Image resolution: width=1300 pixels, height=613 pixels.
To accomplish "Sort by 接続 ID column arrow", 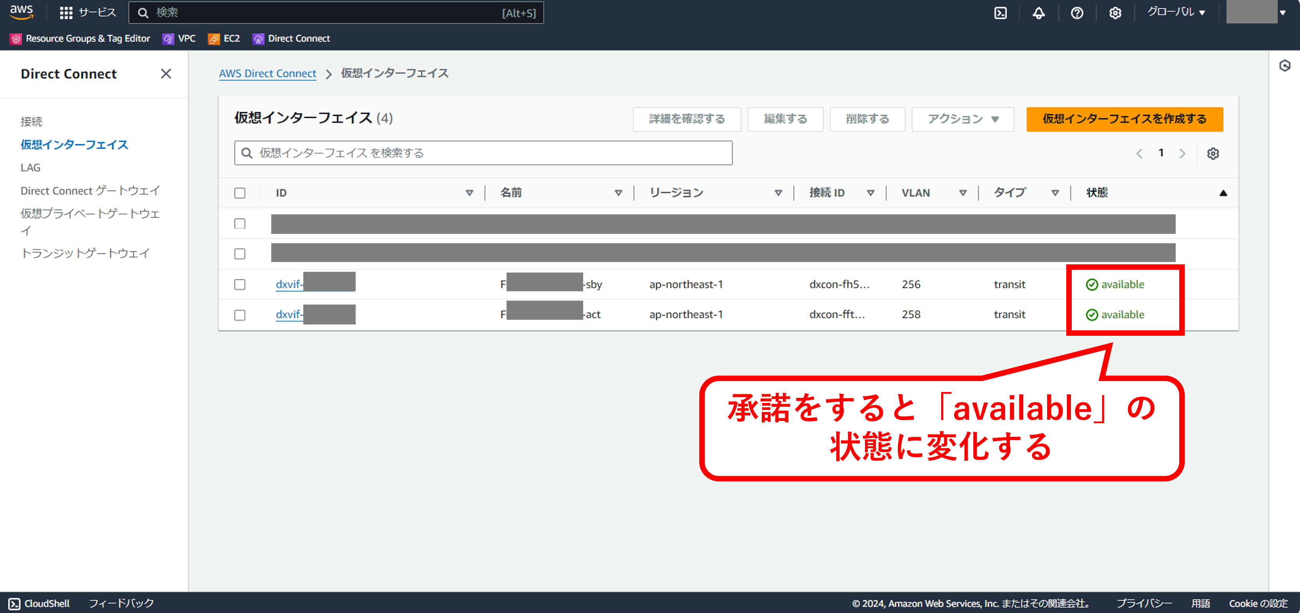I will point(870,192).
